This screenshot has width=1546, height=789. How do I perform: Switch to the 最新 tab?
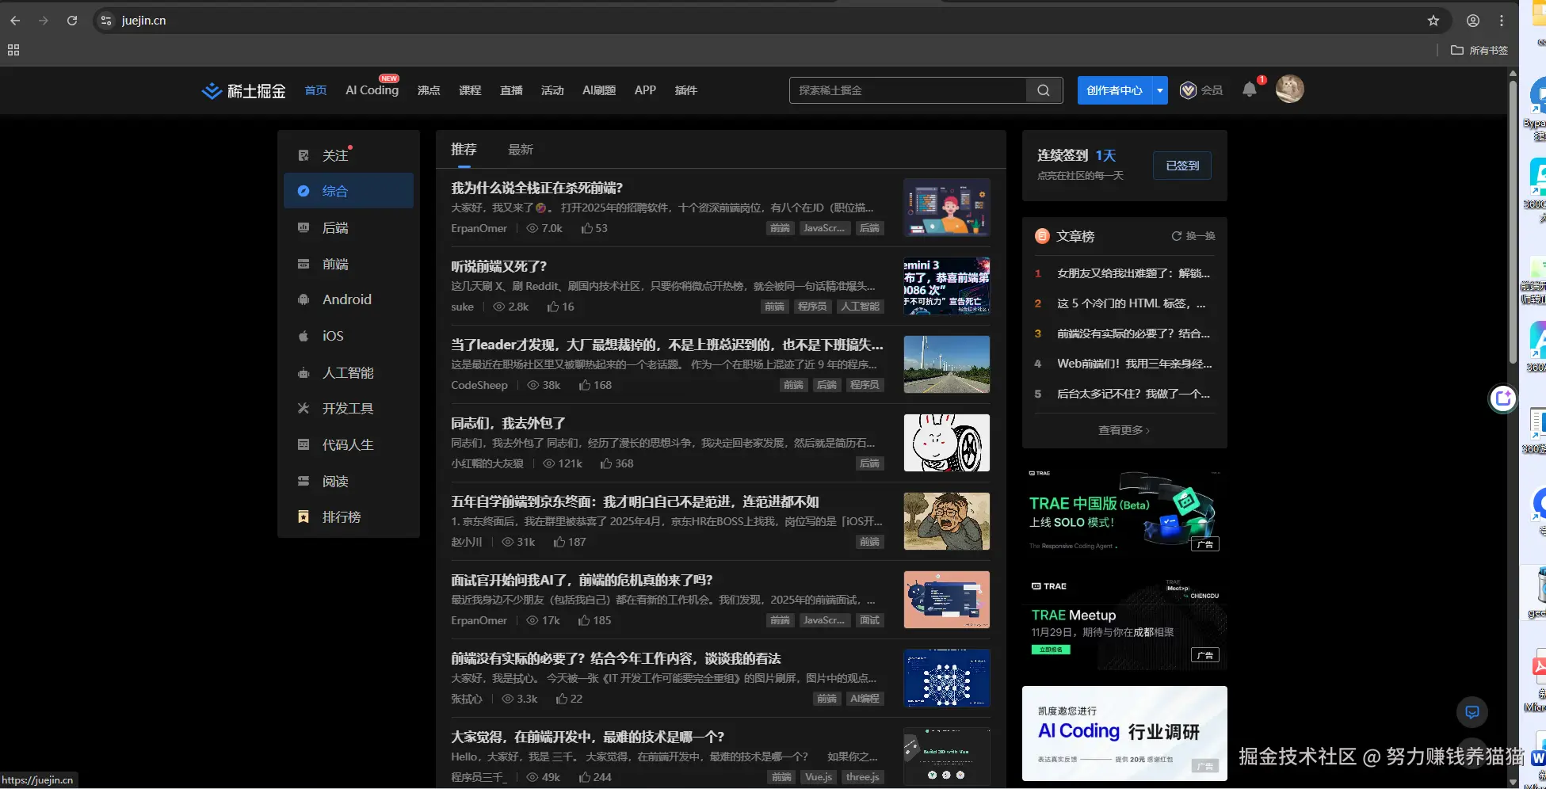tap(521, 149)
